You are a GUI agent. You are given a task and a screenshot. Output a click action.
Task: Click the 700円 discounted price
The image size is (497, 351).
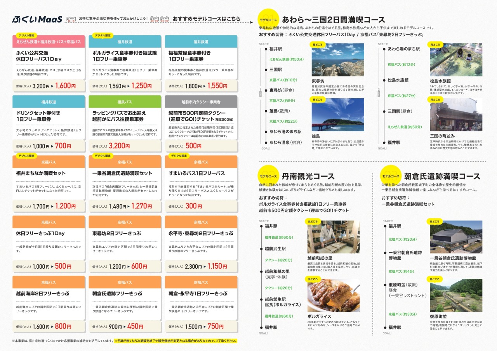(63, 146)
